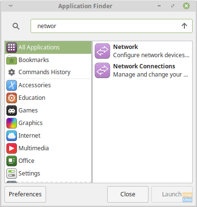Select 'Configure network devices...' description

point(151,55)
